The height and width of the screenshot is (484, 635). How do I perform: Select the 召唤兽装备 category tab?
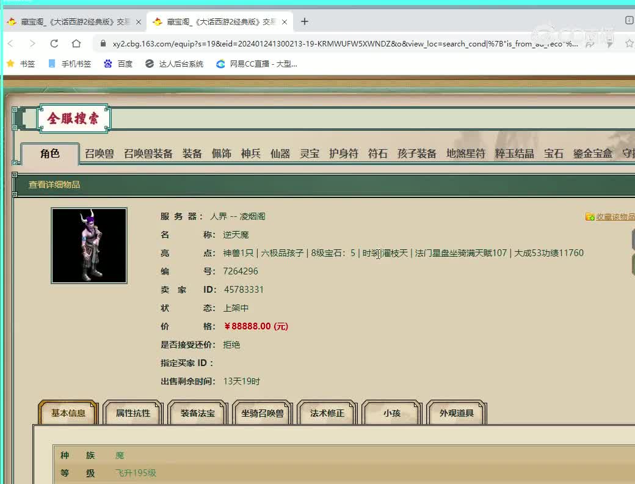coord(148,153)
